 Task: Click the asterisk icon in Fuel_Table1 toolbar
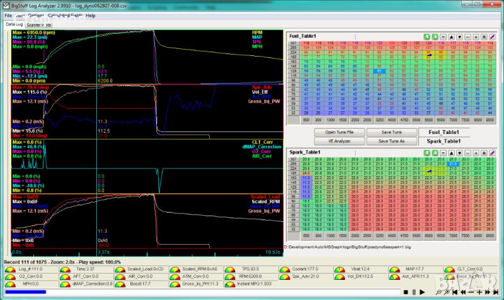(484, 38)
